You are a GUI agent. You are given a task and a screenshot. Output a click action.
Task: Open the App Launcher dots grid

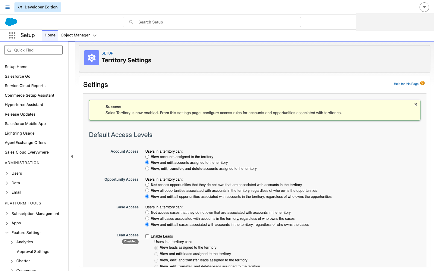(12, 35)
